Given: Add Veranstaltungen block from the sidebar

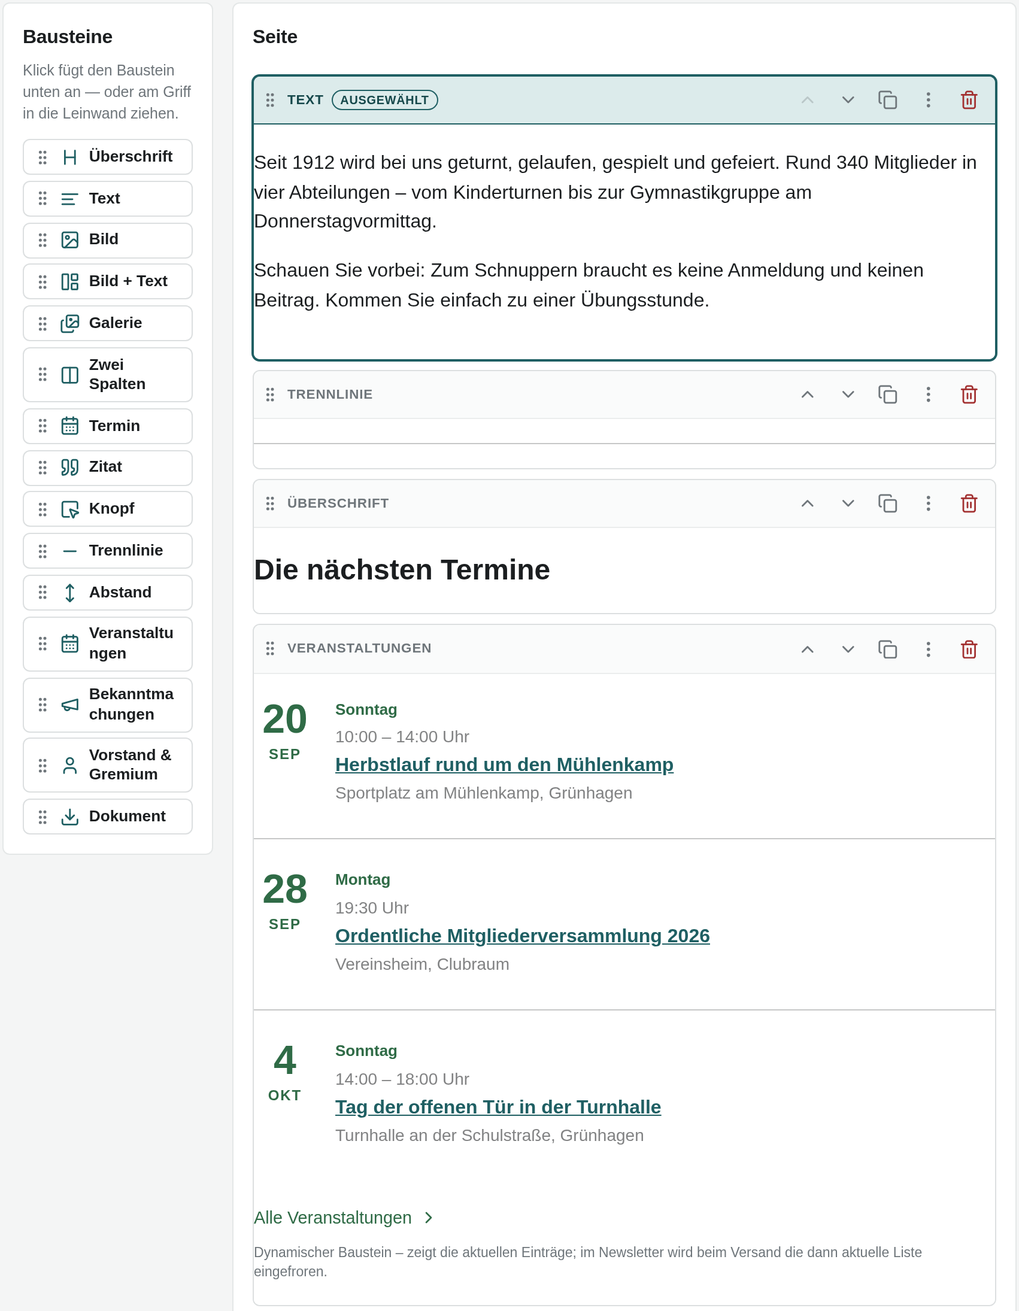Looking at the screenshot, I should (108, 644).
